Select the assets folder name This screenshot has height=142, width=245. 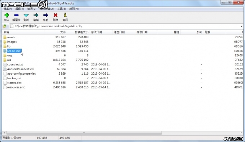(11, 37)
